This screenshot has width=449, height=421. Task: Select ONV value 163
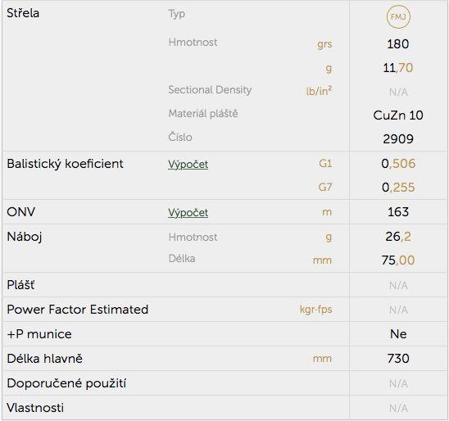(398, 212)
